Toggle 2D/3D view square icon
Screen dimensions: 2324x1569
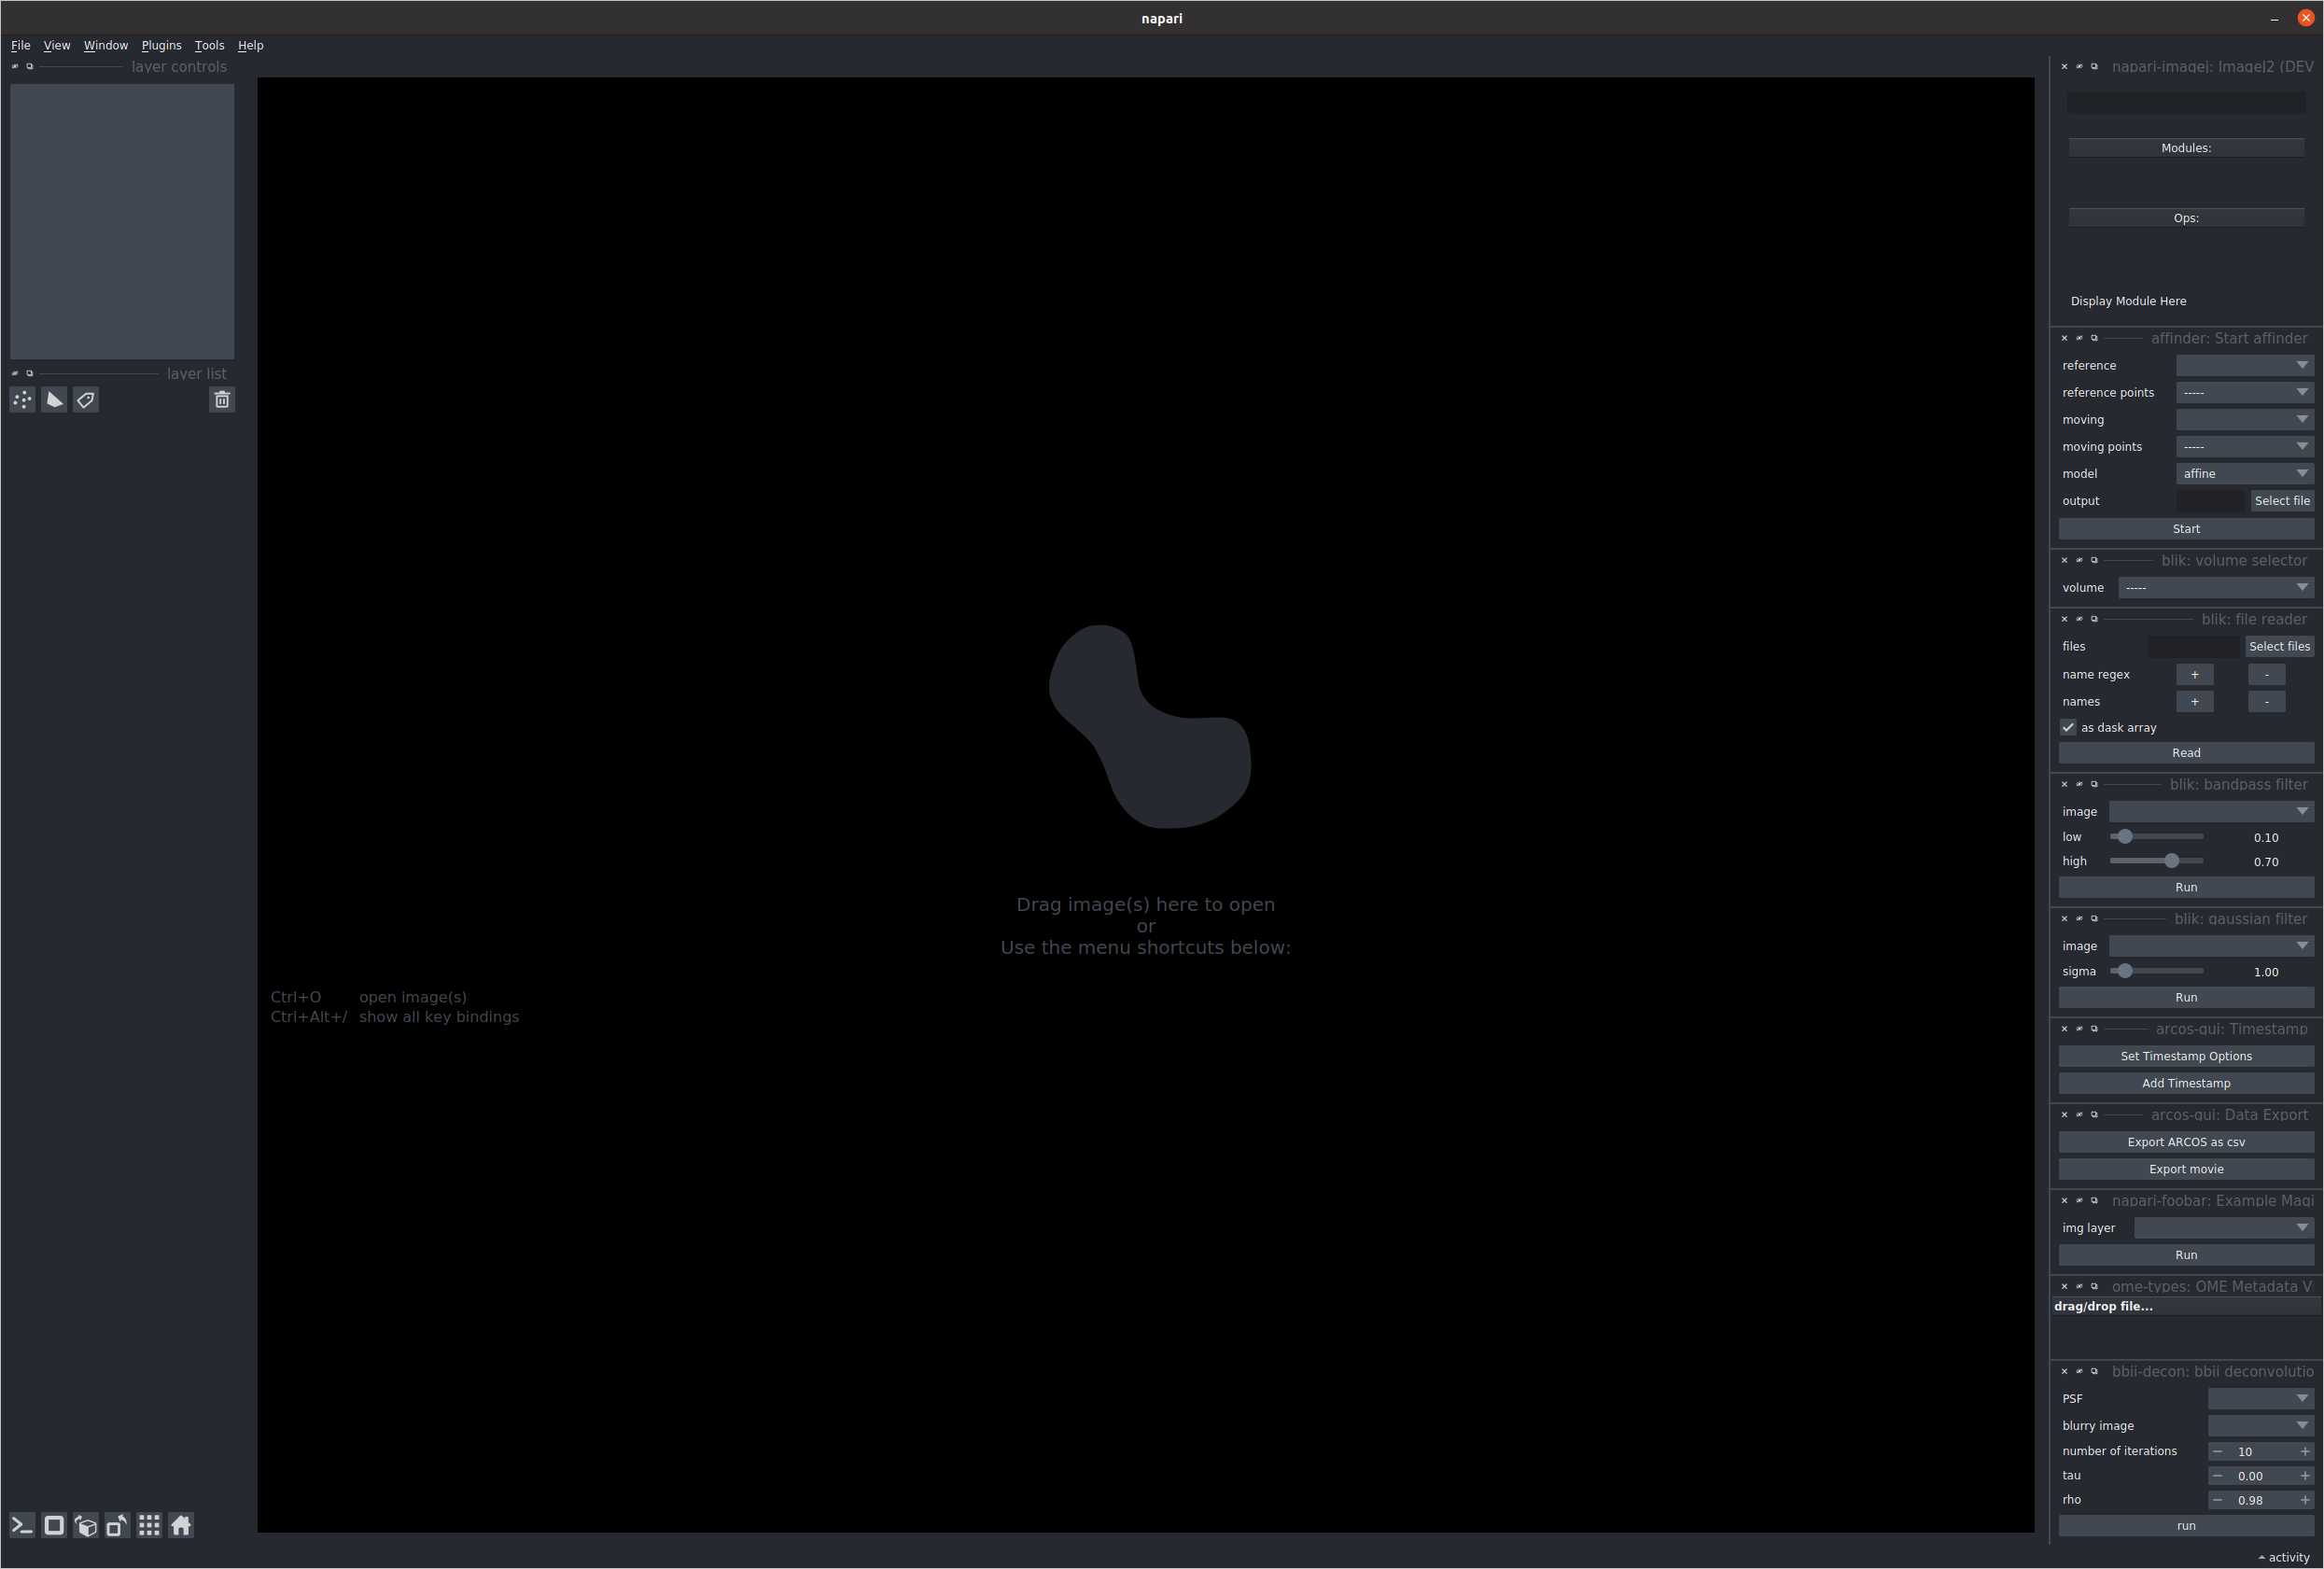pyautogui.click(x=54, y=1525)
